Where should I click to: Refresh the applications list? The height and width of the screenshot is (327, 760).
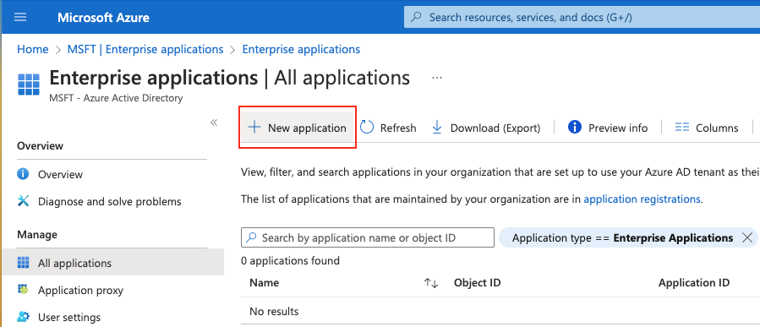point(388,128)
